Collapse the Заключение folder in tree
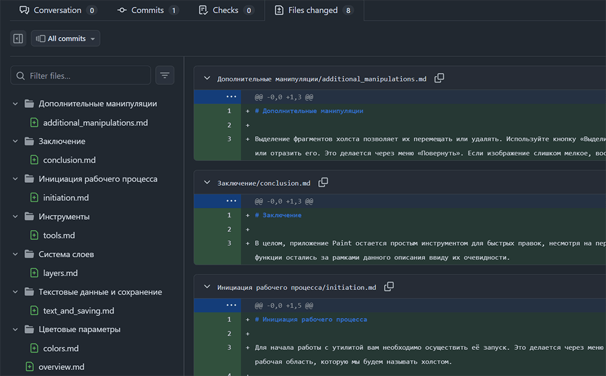Viewport: 606px width, 376px height. [16, 141]
